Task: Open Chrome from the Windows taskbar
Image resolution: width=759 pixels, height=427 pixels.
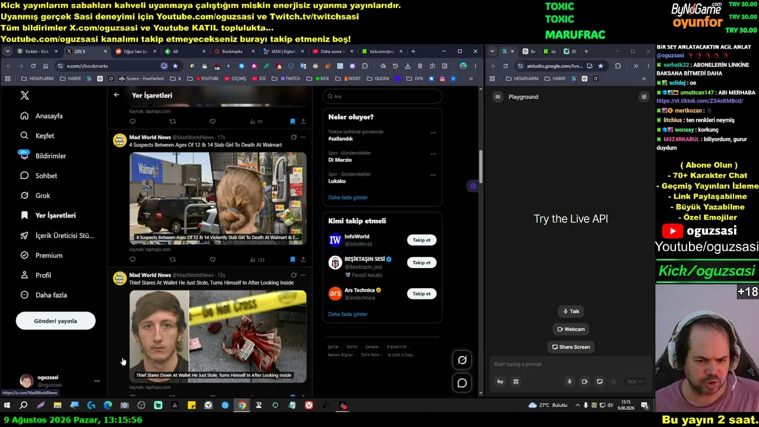Action: (242, 406)
